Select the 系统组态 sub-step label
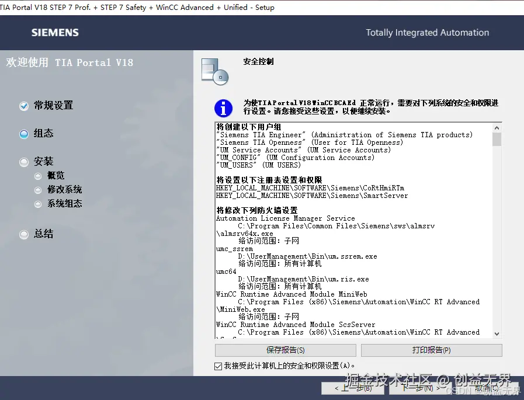 (x=64, y=204)
